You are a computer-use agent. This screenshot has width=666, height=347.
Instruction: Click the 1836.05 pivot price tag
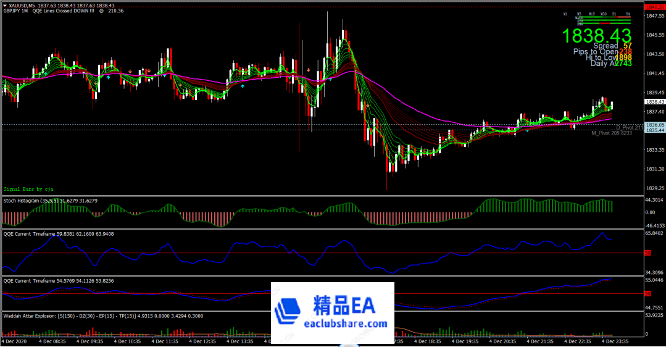[655, 125]
